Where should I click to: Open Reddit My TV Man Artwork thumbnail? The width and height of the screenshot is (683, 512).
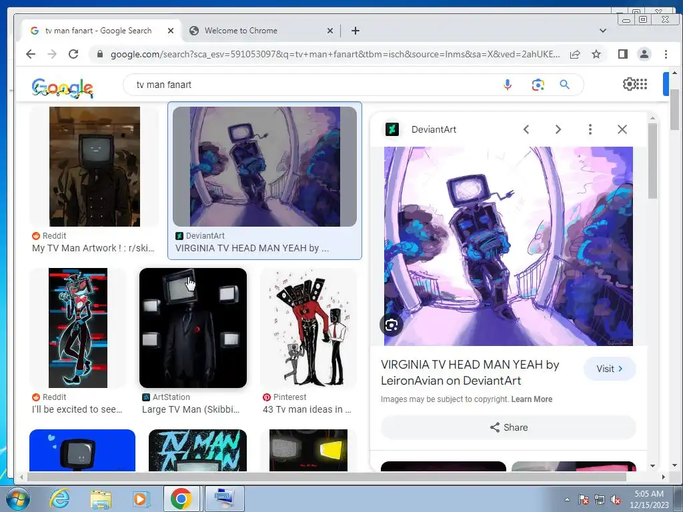pos(95,166)
